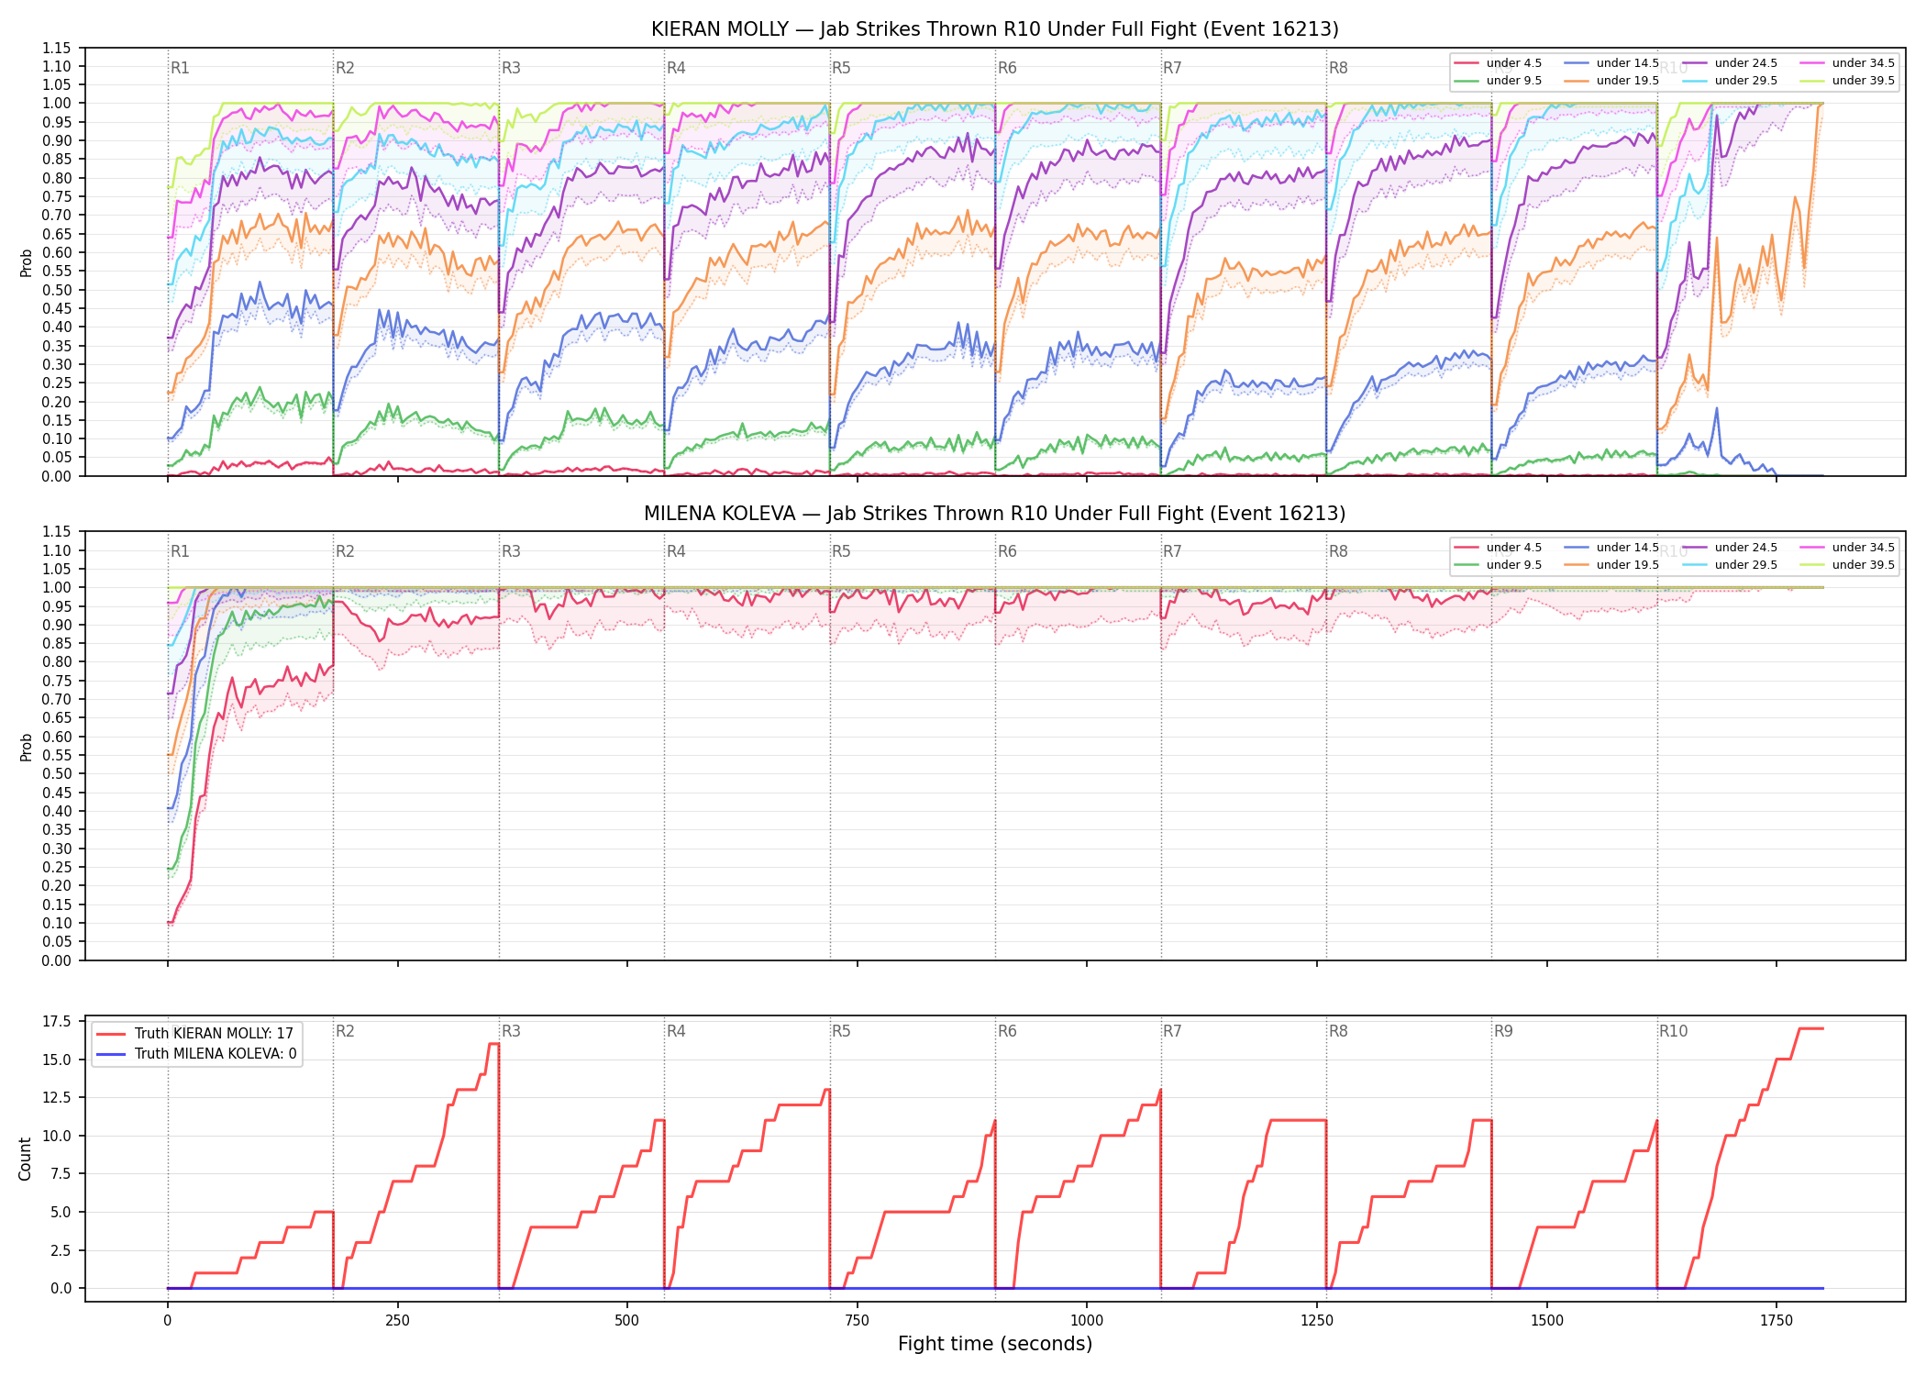Click the KIERAN MOLLY chart title
Screen dimensions: 1926x1376
click(x=994, y=29)
